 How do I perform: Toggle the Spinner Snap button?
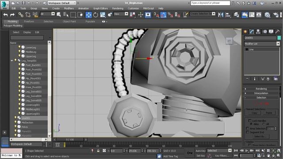coord(177,15)
